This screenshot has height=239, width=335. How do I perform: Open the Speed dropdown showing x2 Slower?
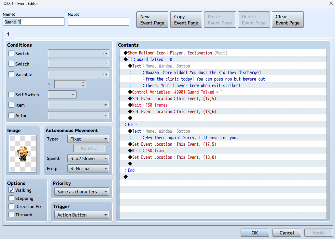pyautogui.click(x=88, y=158)
